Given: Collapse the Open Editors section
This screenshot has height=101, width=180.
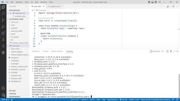Looking at the screenshot, I should [x=18, y=10].
